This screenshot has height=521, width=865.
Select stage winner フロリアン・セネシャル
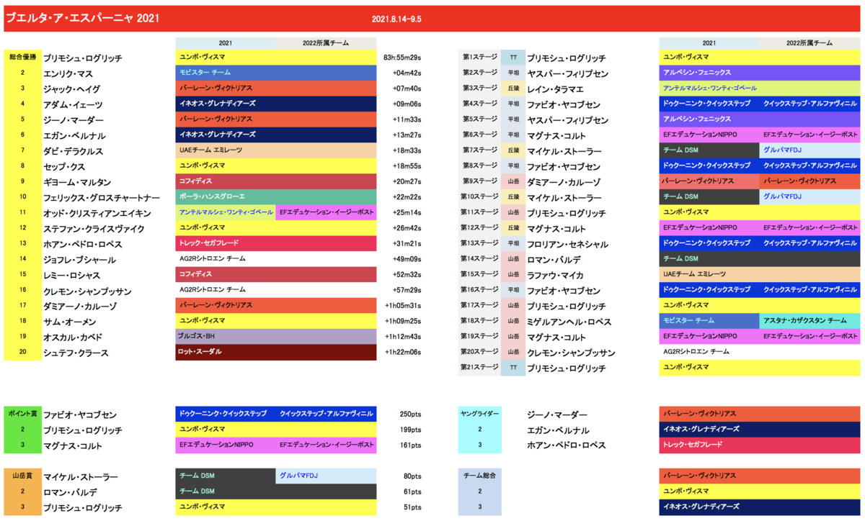tap(567, 245)
